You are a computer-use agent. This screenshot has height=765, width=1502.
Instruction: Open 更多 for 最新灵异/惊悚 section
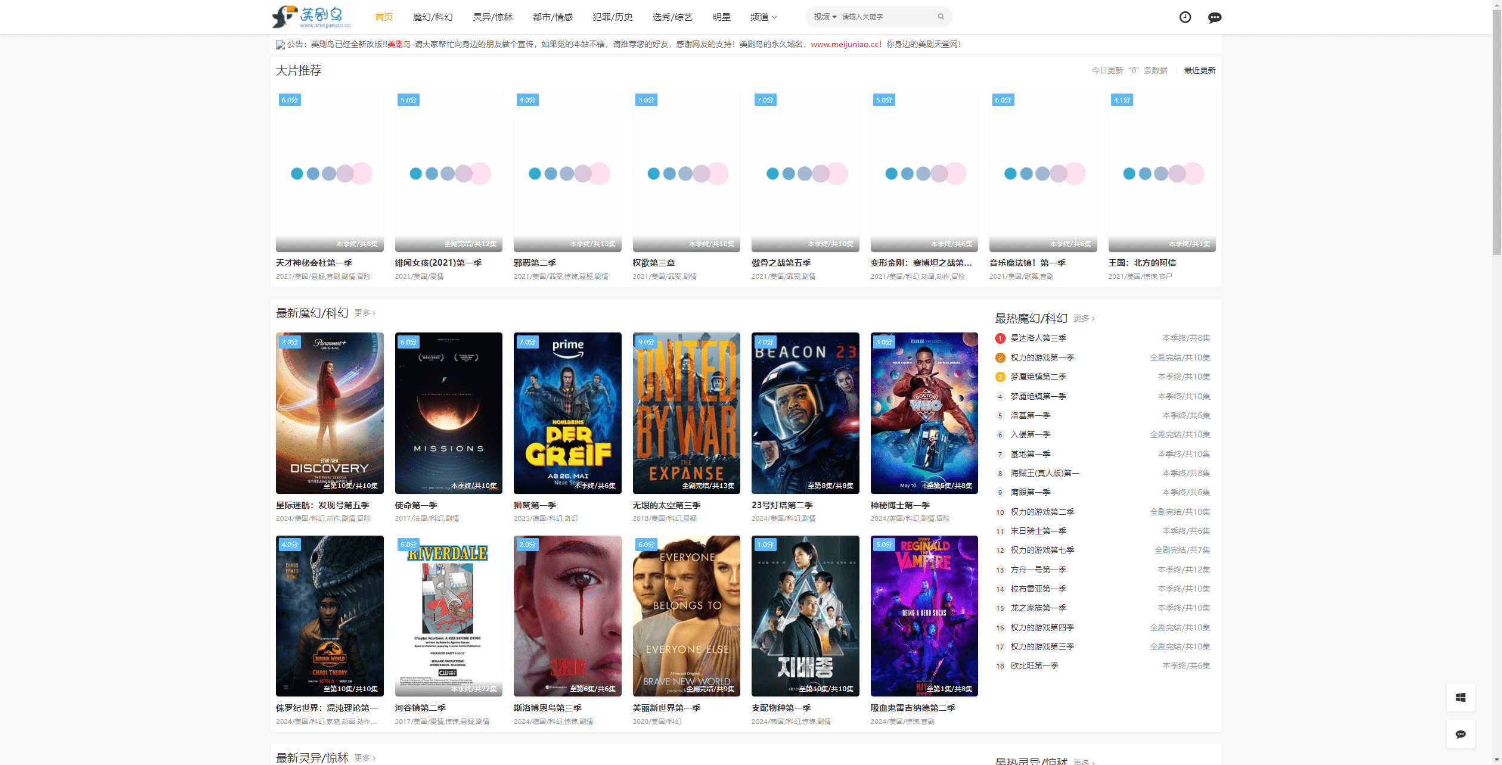pyautogui.click(x=365, y=758)
